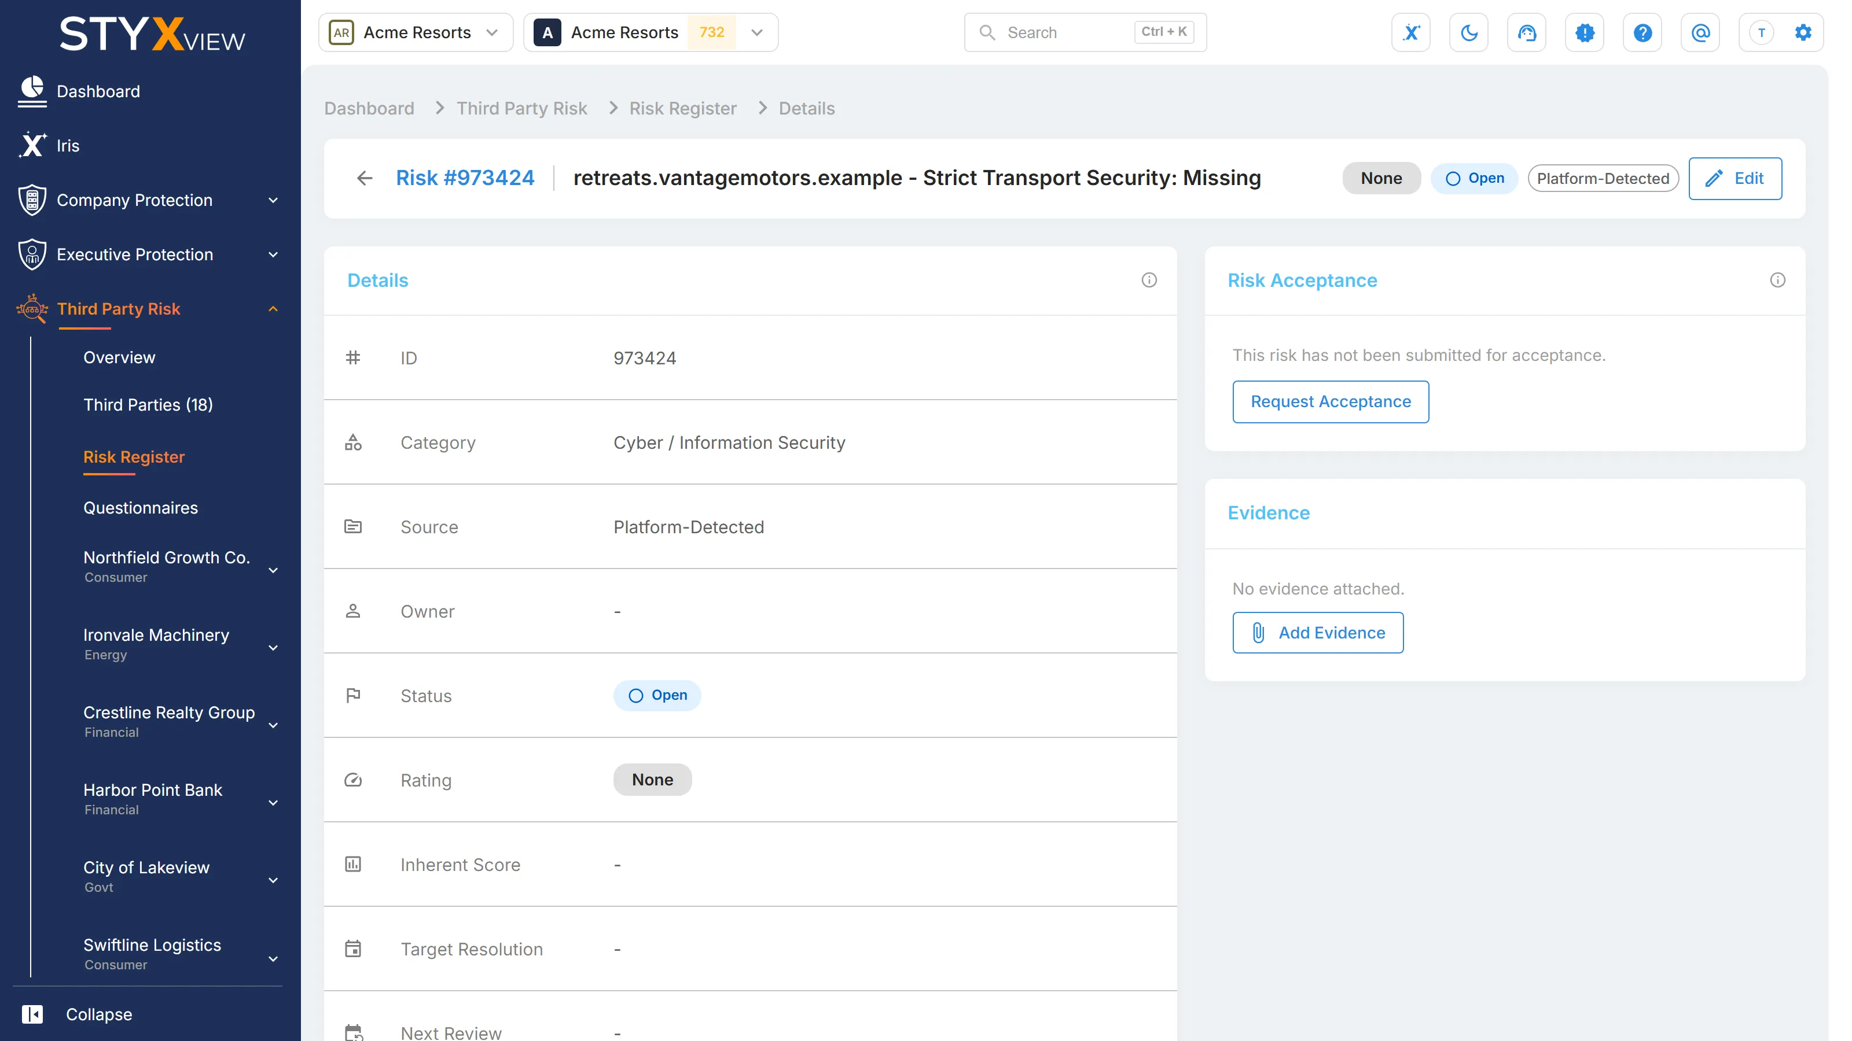Open the help question mark icon
Viewport: 1852px width, 1041px height.
tap(1642, 32)
